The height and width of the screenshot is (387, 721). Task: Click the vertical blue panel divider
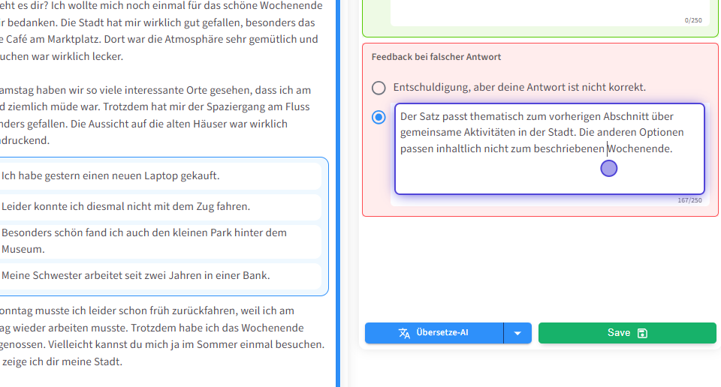tap(339, 193)
